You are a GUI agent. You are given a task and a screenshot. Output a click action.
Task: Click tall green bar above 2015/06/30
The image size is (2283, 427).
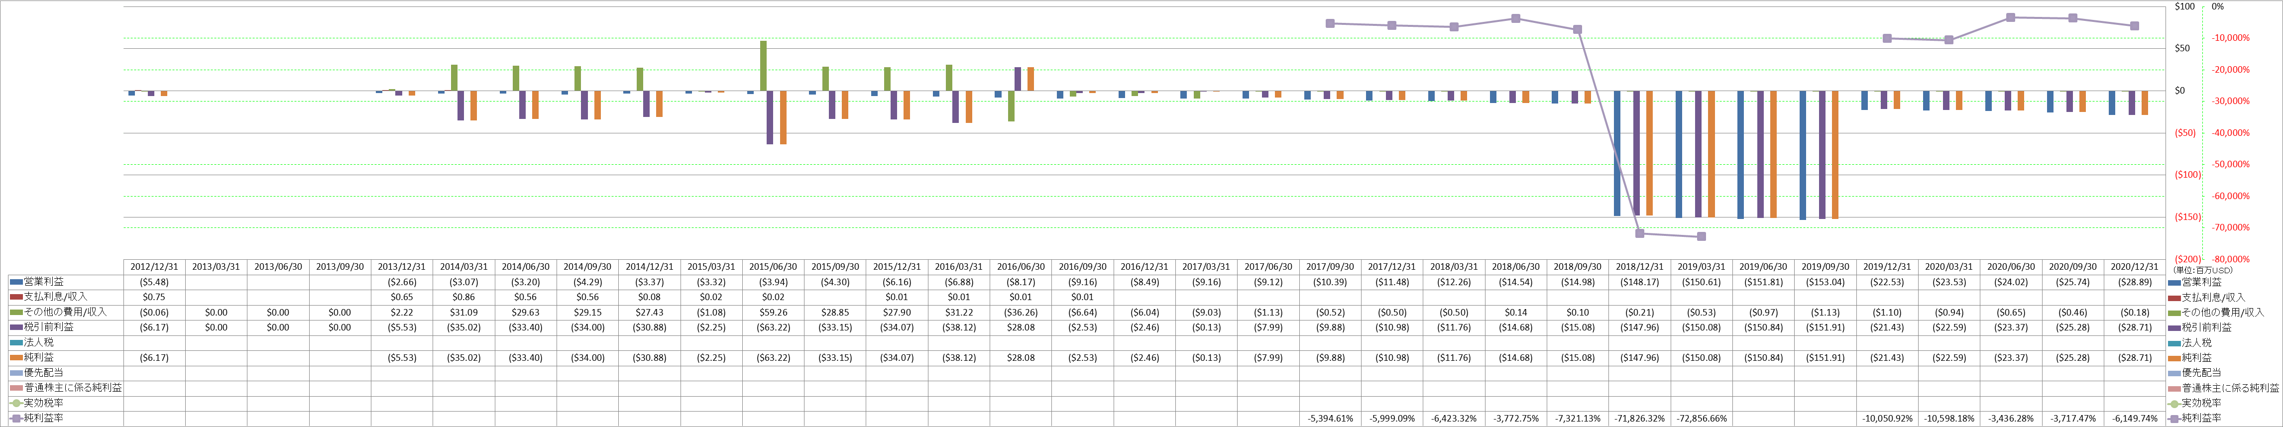(x=763, y=66)
